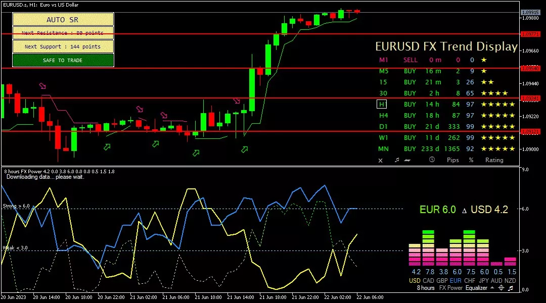The image size is (546, 303).
Task: Toggle the EUR currency in FX Power
Action: tap(456, 280)
